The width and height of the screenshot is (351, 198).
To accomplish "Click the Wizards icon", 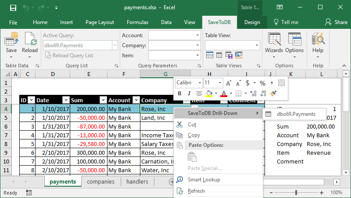I will (x=274, y=39).
